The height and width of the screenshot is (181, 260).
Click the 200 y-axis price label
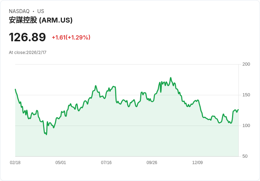246,64
